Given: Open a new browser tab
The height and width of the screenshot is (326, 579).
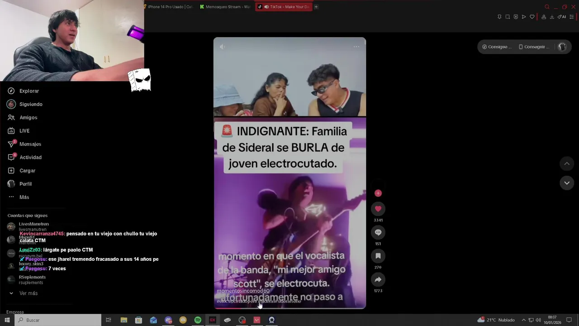Looking at the screenshot, I should click(x=316, y=7).
